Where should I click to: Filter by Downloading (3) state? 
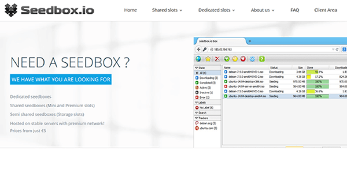click(208, 78)
